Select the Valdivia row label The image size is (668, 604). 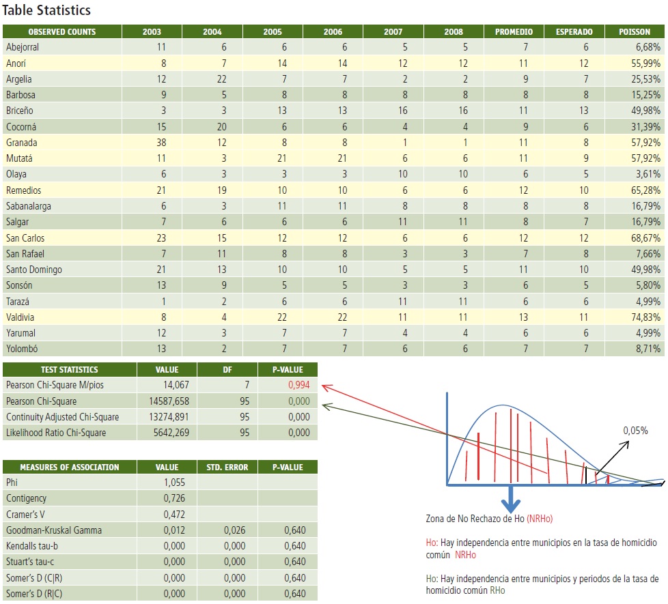click(x=20, y=317)
